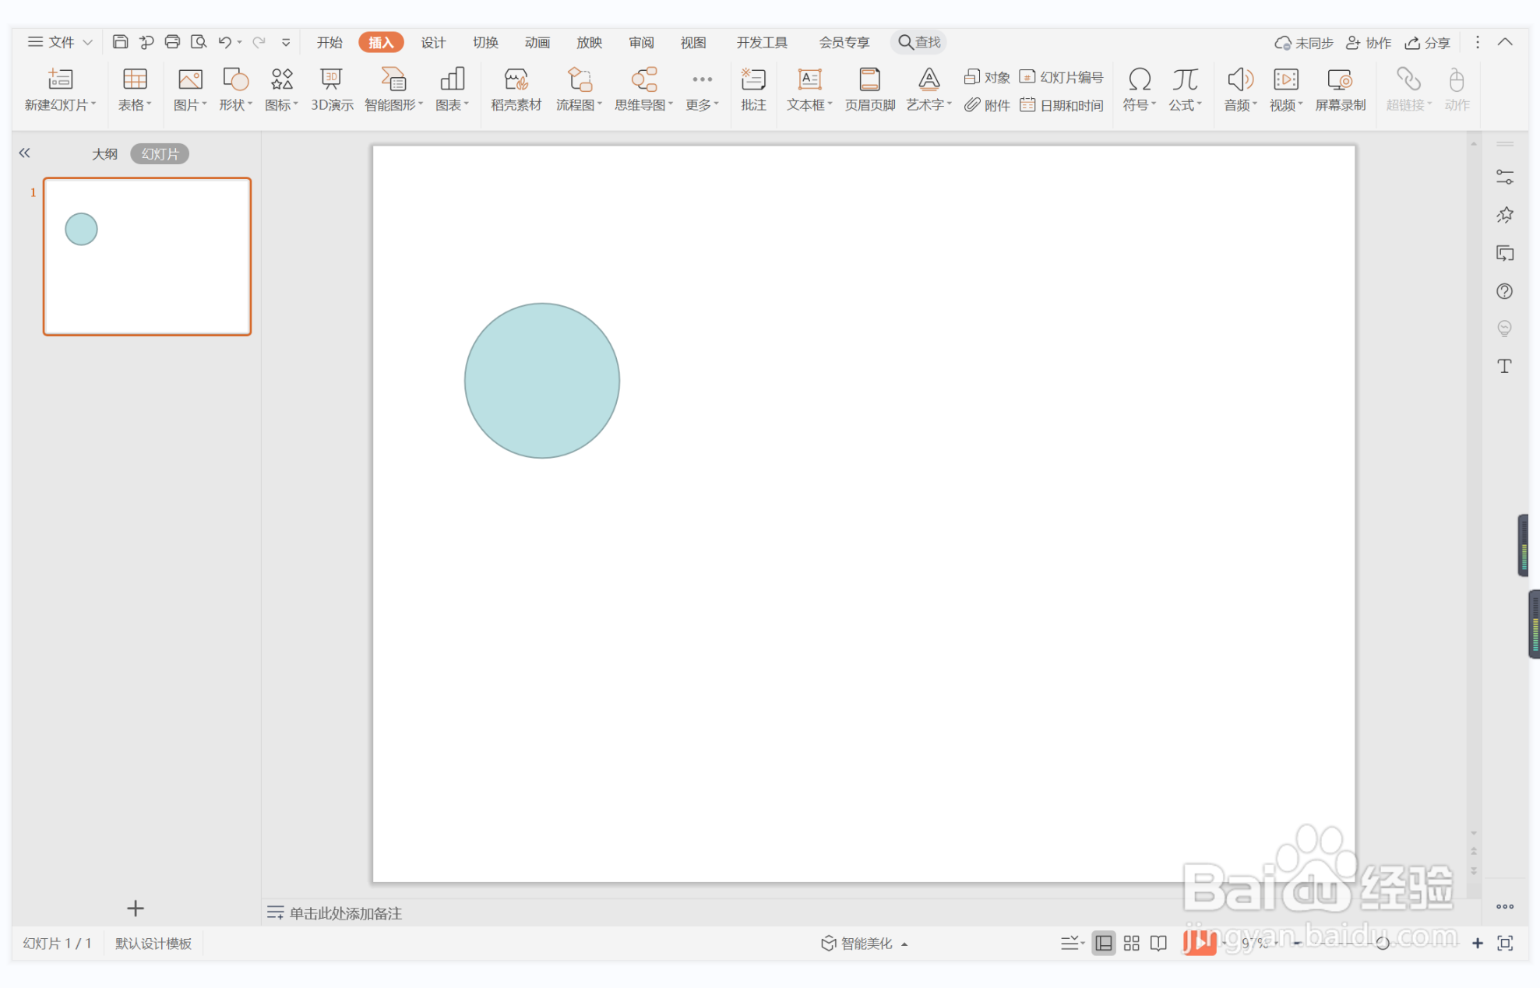
Task: Insert a 批注 comment
Action: coord(752,90)
